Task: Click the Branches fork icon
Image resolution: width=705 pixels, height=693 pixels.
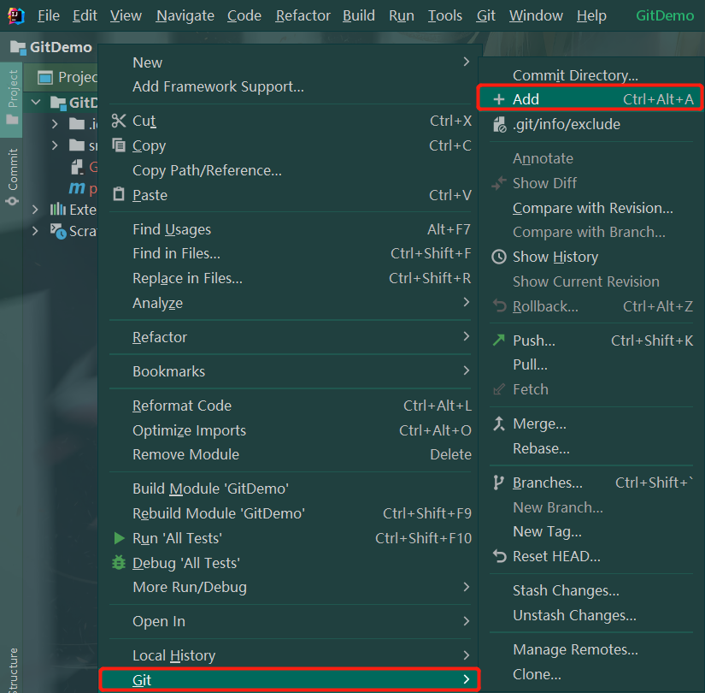Action: [x=498, y=483]
